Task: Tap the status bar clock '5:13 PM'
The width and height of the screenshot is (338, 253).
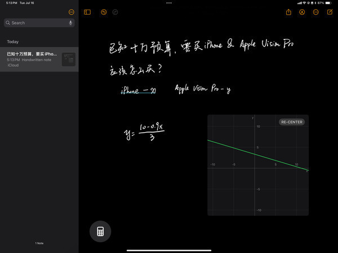Action: coord(11,3)
